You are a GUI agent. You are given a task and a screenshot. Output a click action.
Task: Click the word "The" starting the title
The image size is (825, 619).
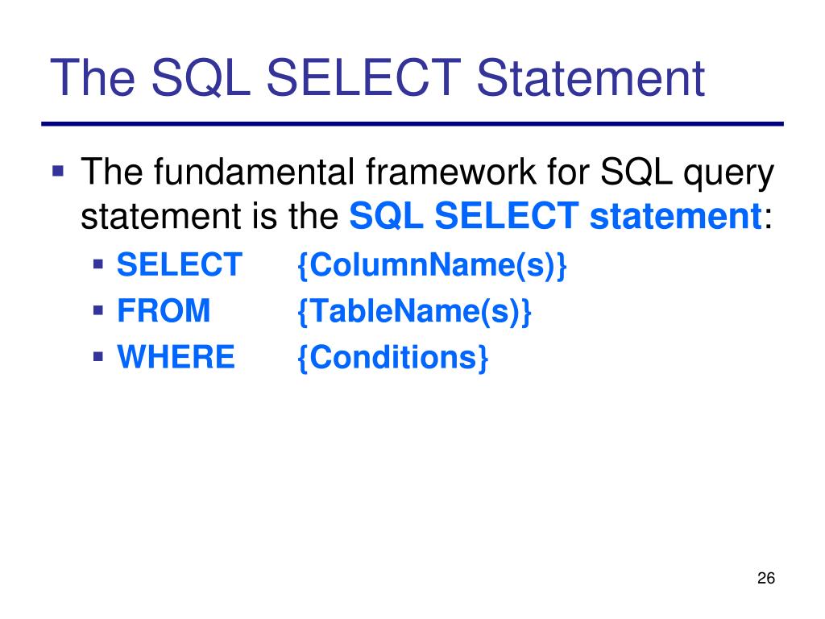point(93,79)
